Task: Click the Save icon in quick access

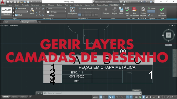Action: pyautogui.click(x=15, y=2)
